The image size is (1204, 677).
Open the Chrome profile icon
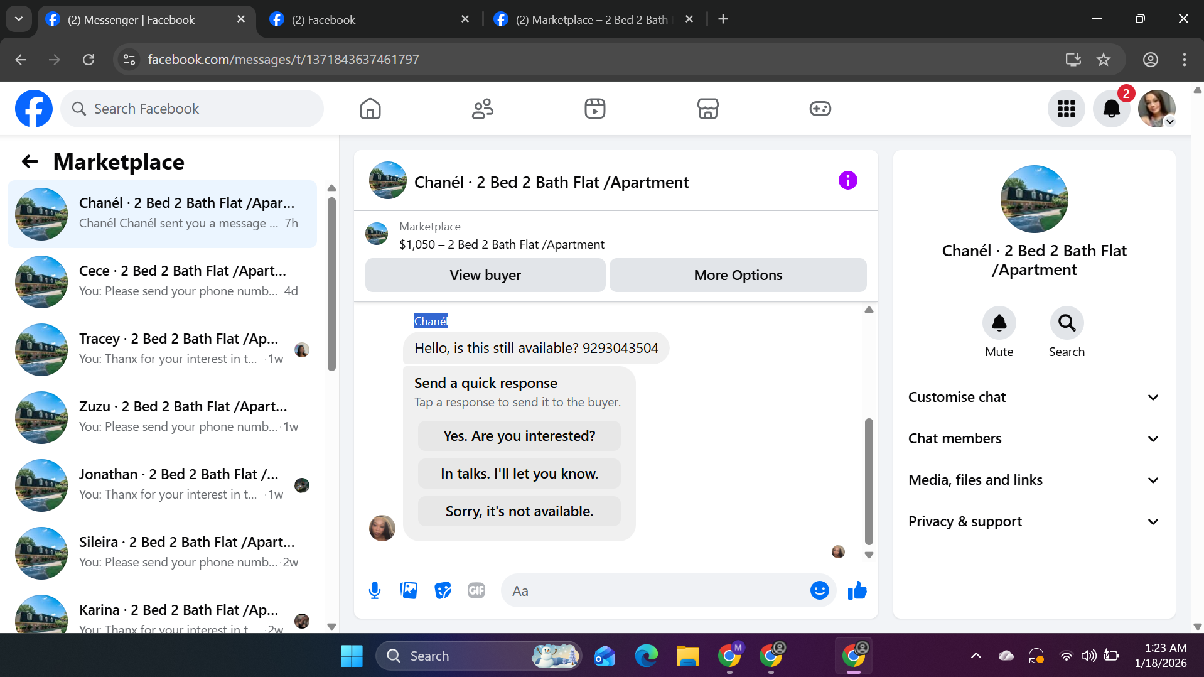pos(1150,60)
